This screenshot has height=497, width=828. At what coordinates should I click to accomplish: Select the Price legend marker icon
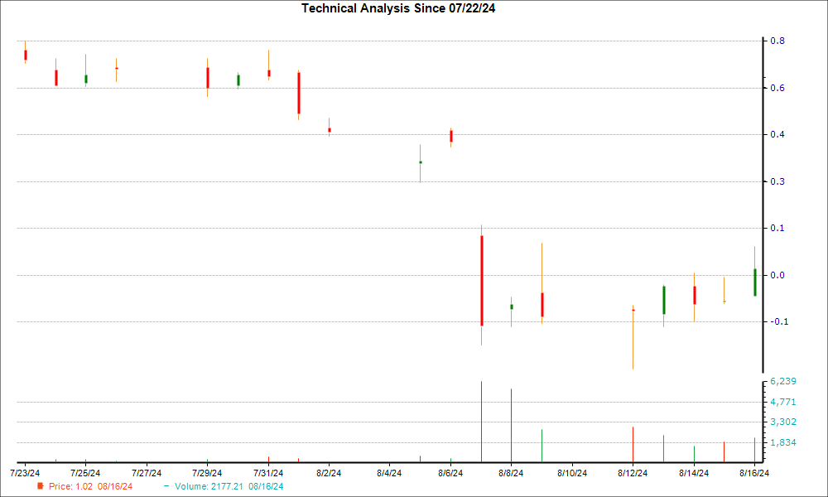point(39,486)
